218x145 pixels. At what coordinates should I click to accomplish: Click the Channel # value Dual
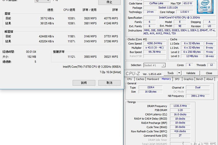[x=198, y=87]
